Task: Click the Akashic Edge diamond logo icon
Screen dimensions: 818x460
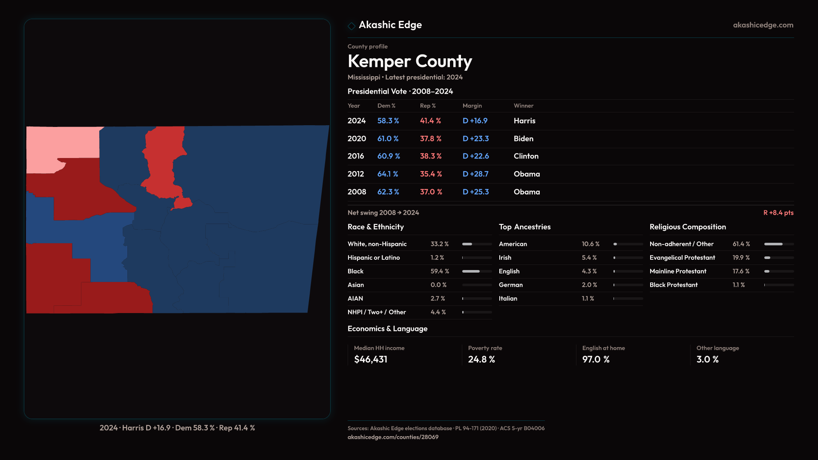Action: 351,26
